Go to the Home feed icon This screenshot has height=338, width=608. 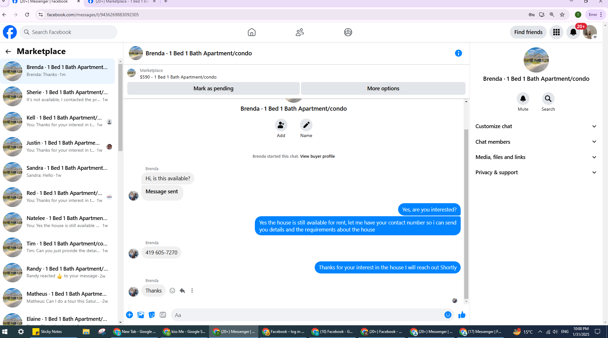coord(252,32)
